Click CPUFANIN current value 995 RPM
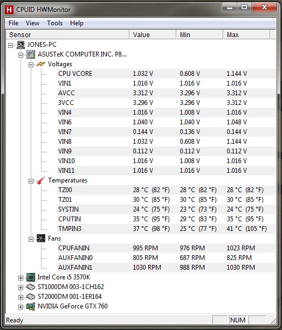Image resolution: width=282 pixels, height=330 pixels. [145, 248]
